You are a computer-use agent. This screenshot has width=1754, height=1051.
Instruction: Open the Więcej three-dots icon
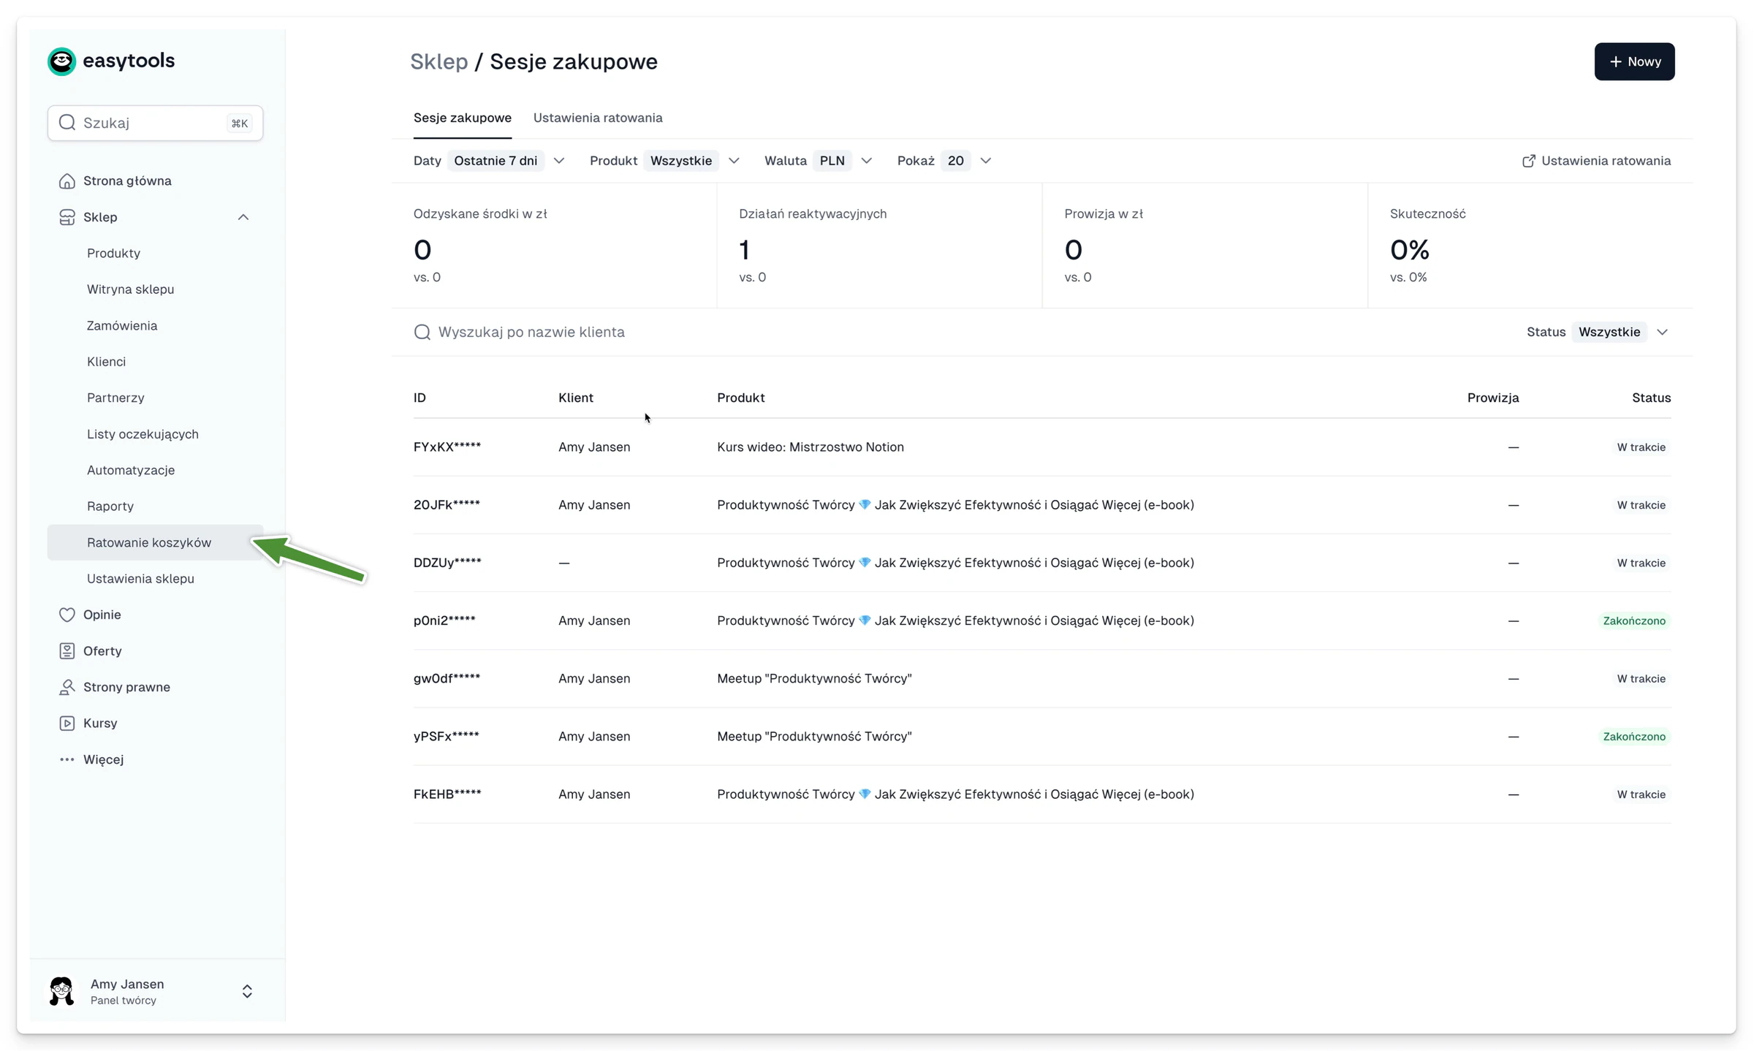(x=67, y=759)
